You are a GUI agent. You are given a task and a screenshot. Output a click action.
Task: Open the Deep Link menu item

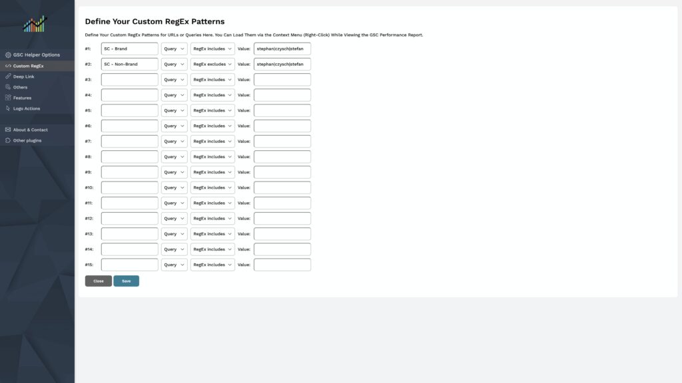click(x=24, y=76)
